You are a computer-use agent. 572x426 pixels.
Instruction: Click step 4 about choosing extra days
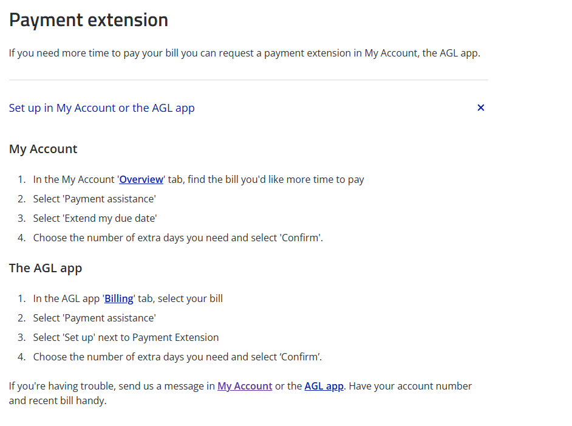179,237
